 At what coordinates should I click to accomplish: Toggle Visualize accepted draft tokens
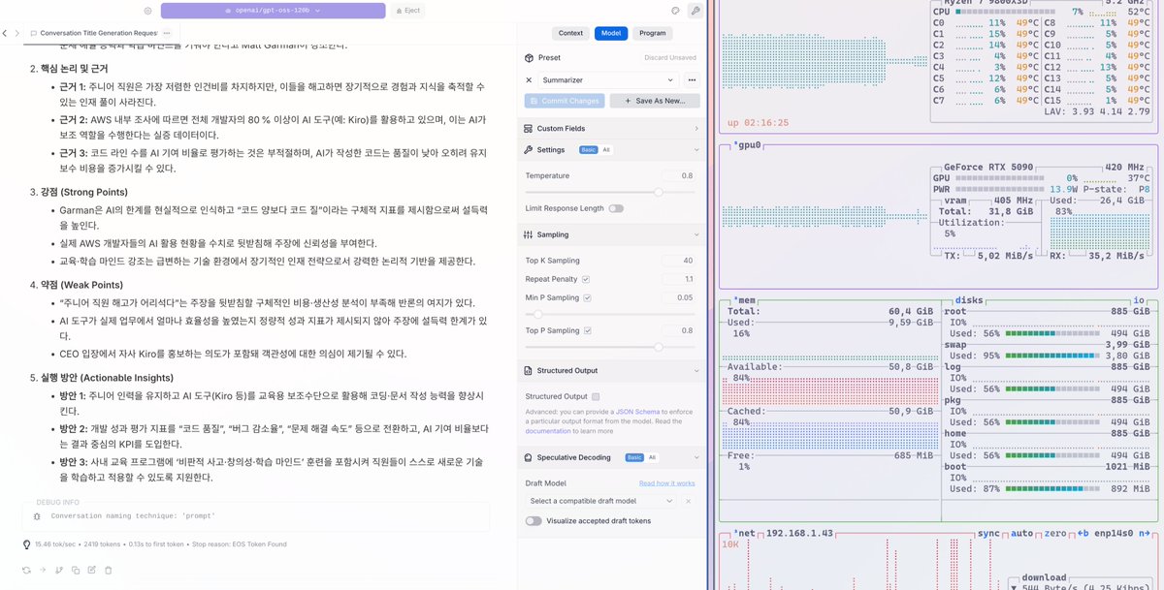coord(533,520)
